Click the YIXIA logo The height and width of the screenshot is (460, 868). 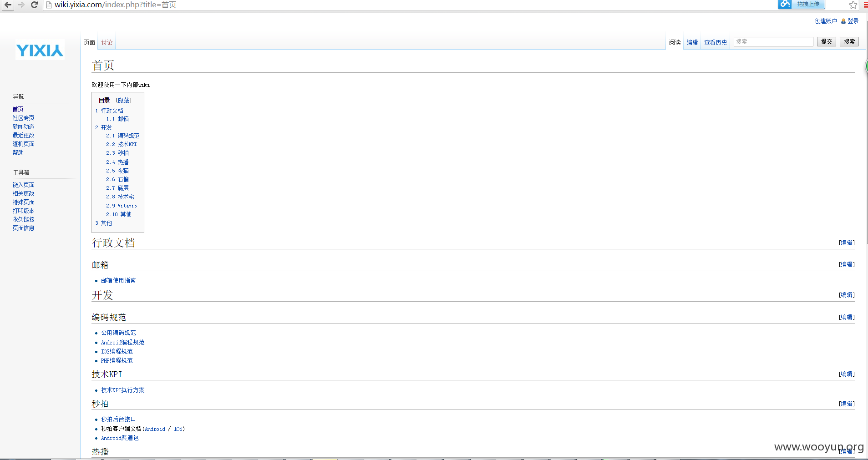tap(40, 50)
